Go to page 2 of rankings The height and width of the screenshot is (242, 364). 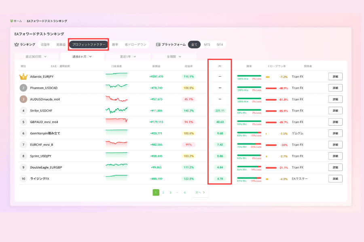(x=163, y=192)
